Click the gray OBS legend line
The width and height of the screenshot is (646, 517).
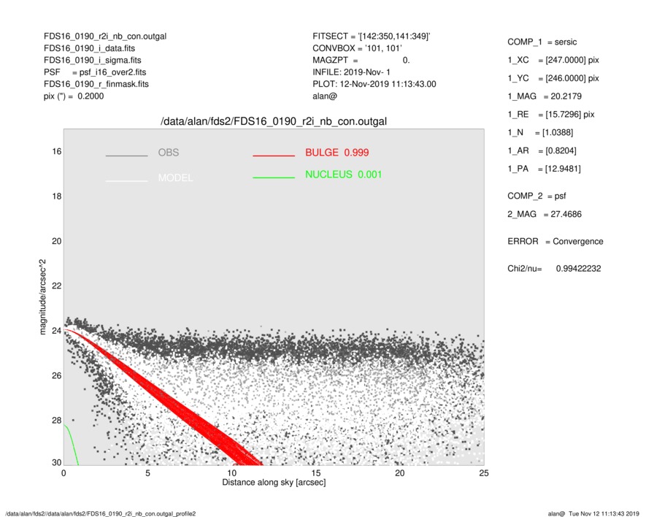[x=126, y=156]
